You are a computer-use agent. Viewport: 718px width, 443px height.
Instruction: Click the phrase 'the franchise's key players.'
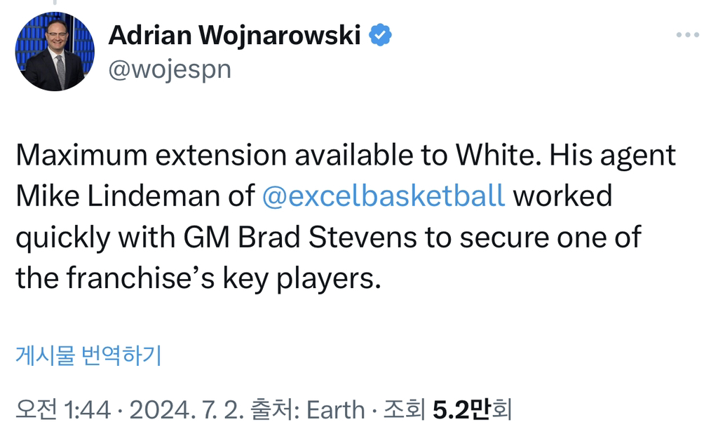click(198, 279)
